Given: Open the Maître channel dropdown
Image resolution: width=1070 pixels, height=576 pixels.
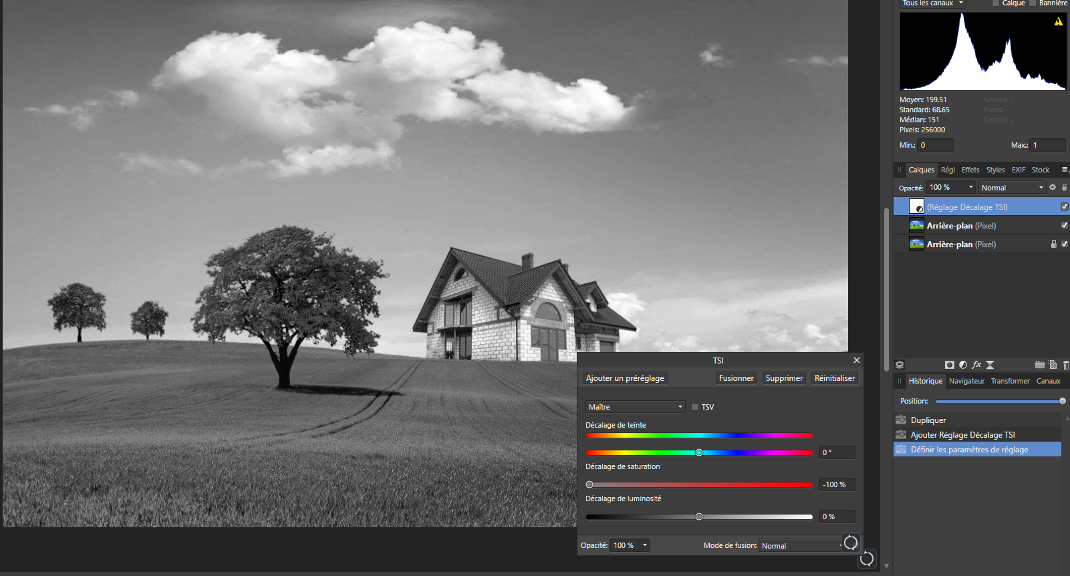Looking at the screenshot, I should click(x=636, y=407).
